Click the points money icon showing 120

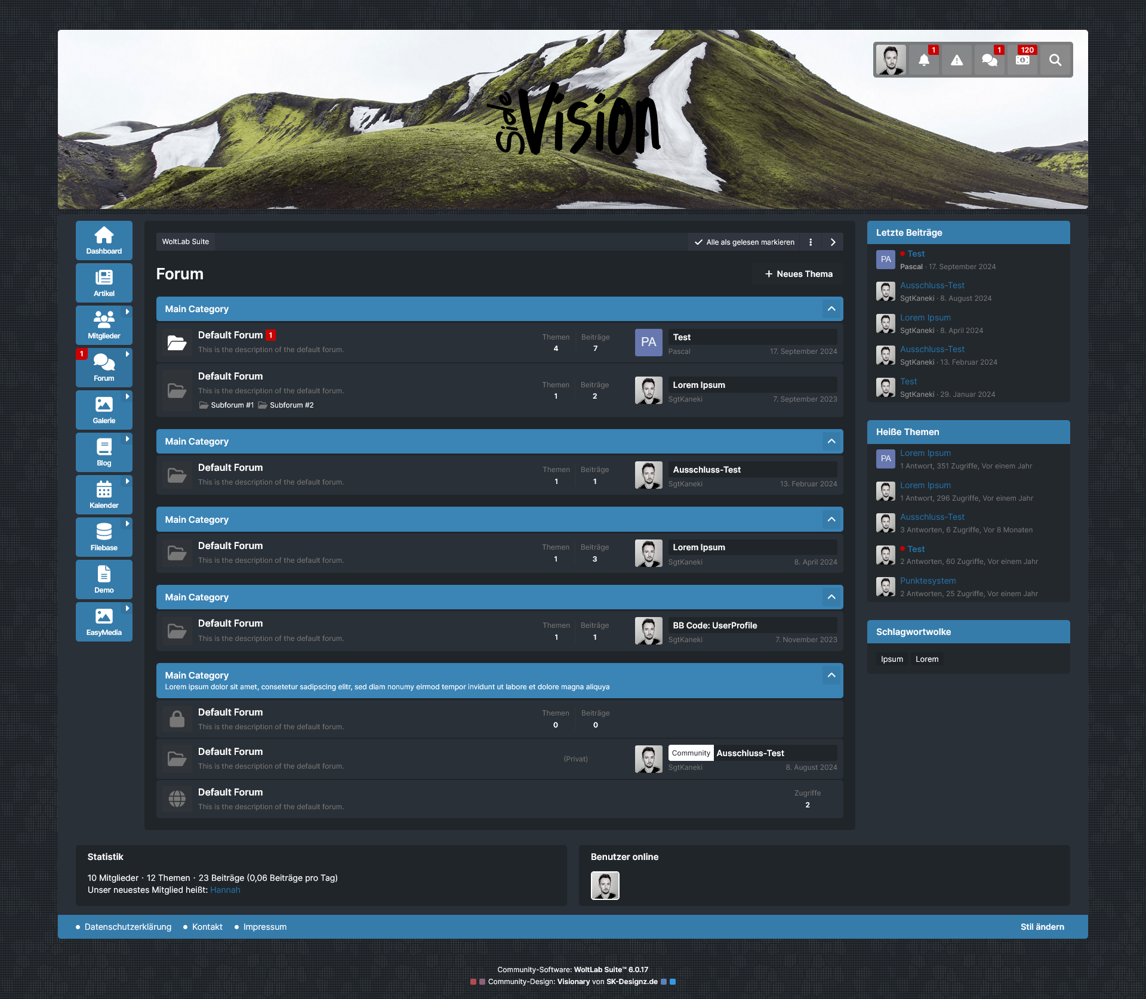pos(1022,60)
